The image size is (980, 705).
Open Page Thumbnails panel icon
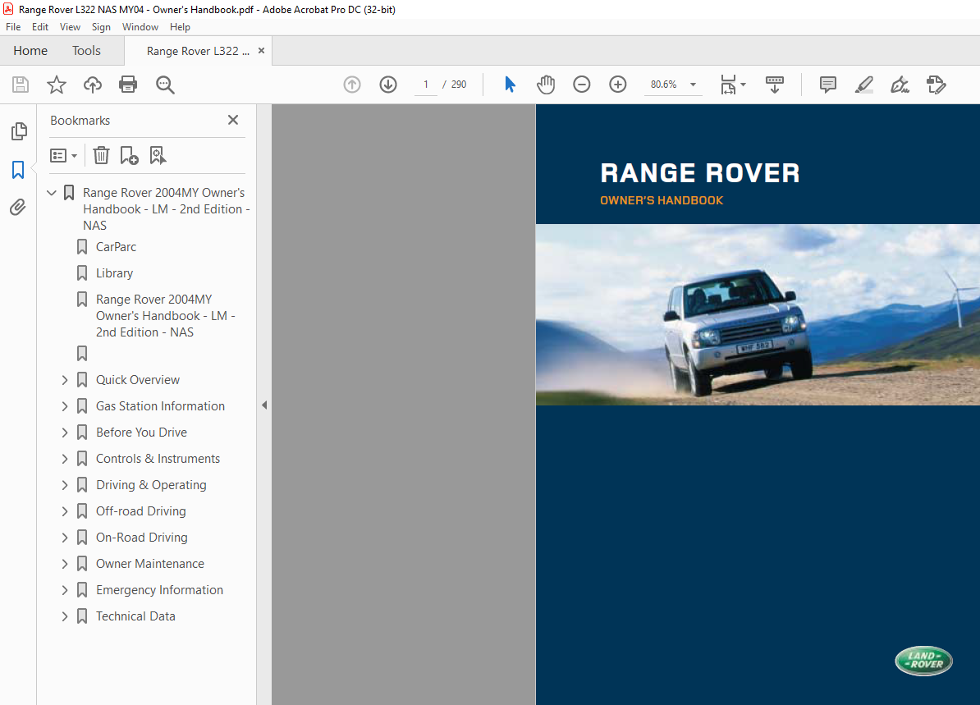(x=19, y=131)
